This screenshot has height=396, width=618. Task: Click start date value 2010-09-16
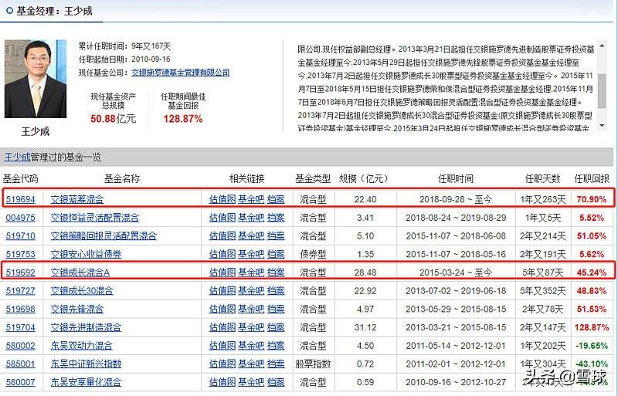pos(151,59)
